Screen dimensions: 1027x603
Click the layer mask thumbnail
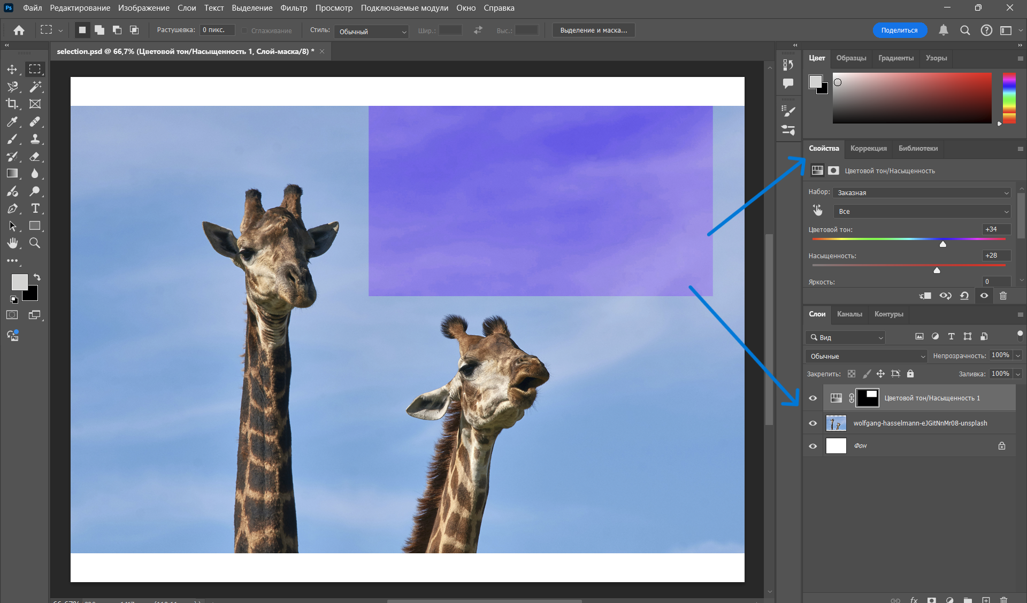(868, 398)
